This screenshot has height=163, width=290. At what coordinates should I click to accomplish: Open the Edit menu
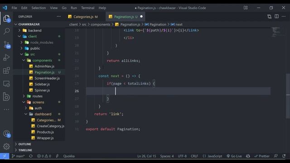click(x=24, y=8)
